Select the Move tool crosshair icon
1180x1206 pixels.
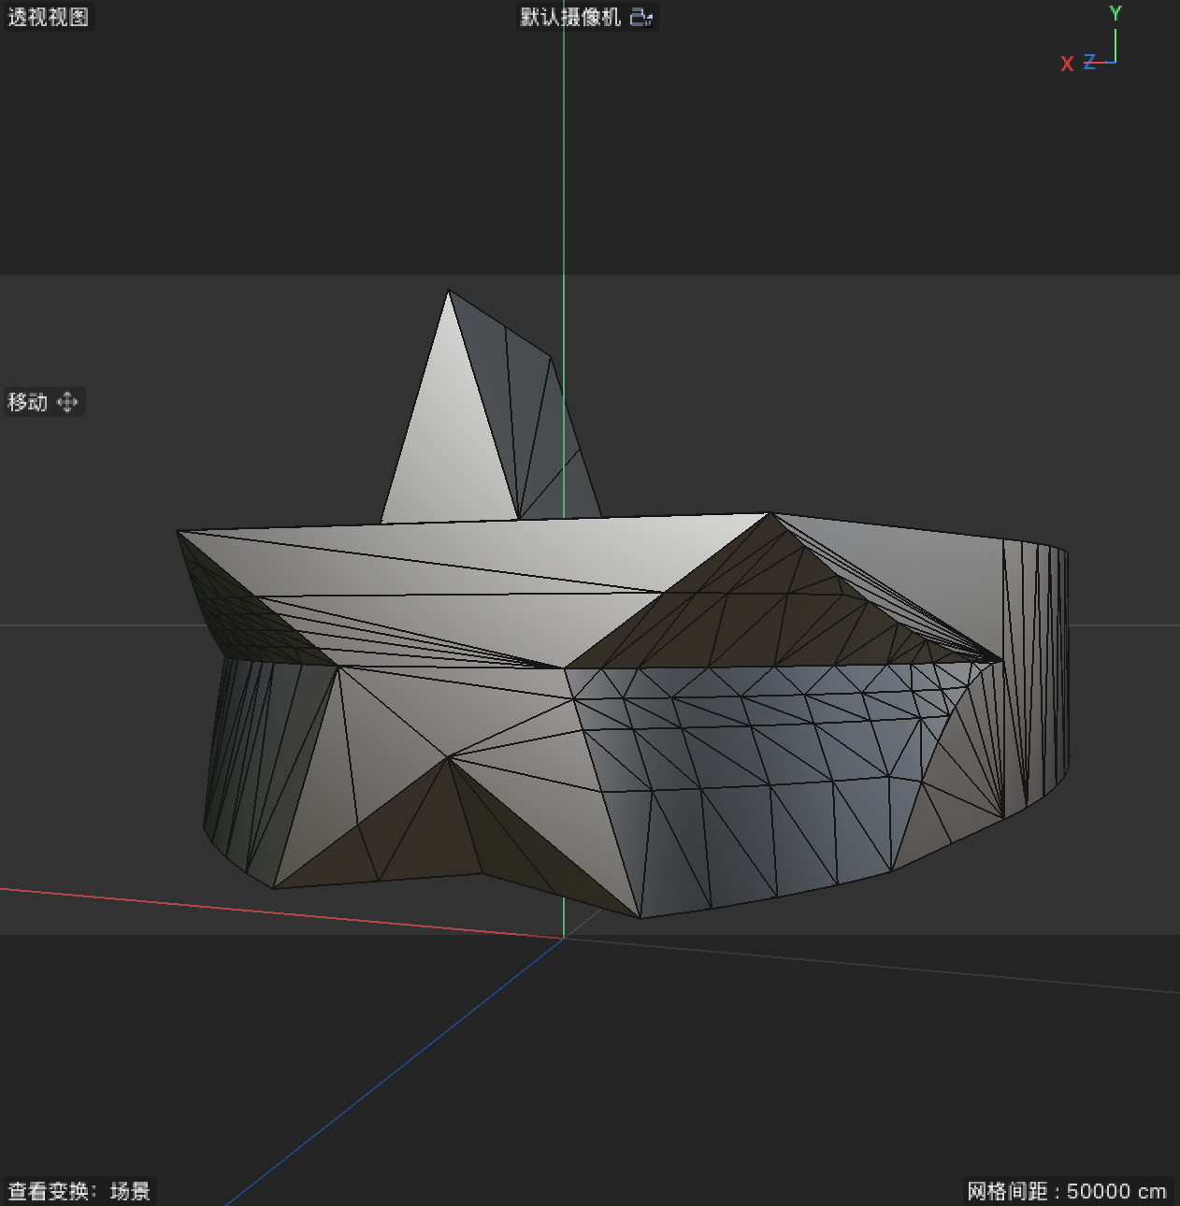(x=67, y=402)
